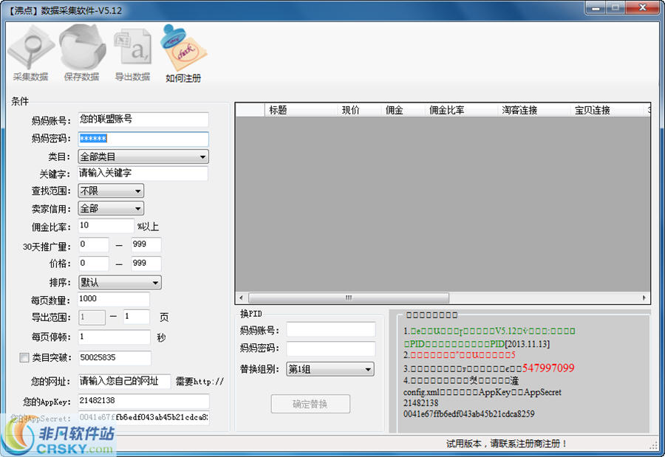Click the 导出数据 (export data) toolbar icon
665x457 pixels.
(132, 52)
